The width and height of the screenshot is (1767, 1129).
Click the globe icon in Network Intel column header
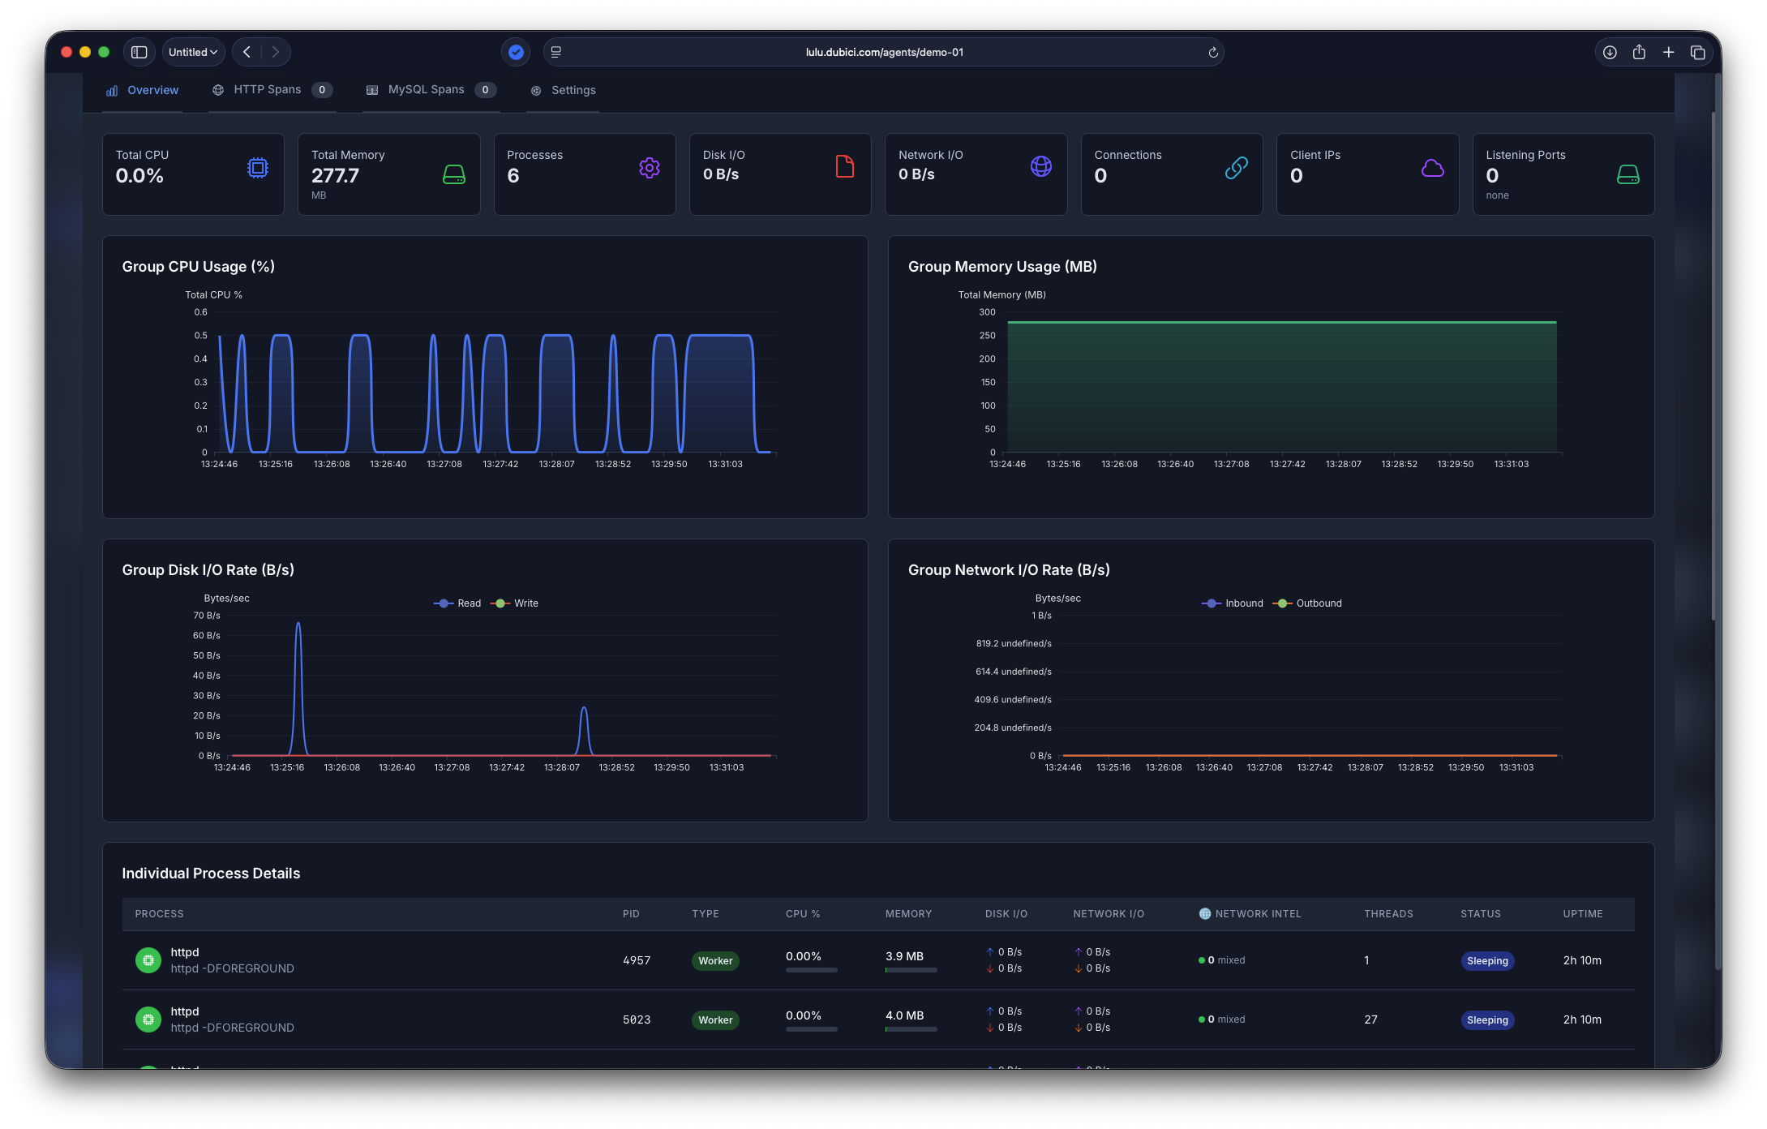click(1203, 913)
